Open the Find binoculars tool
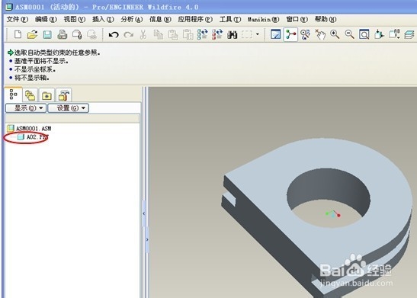 coord(233,34)
